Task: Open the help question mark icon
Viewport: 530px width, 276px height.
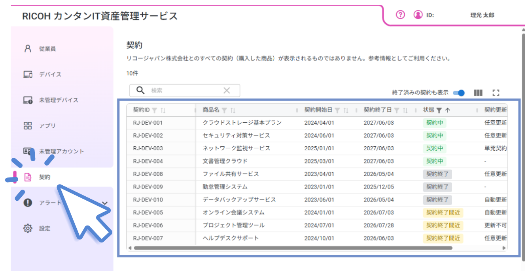Action: tap(401, 15)
